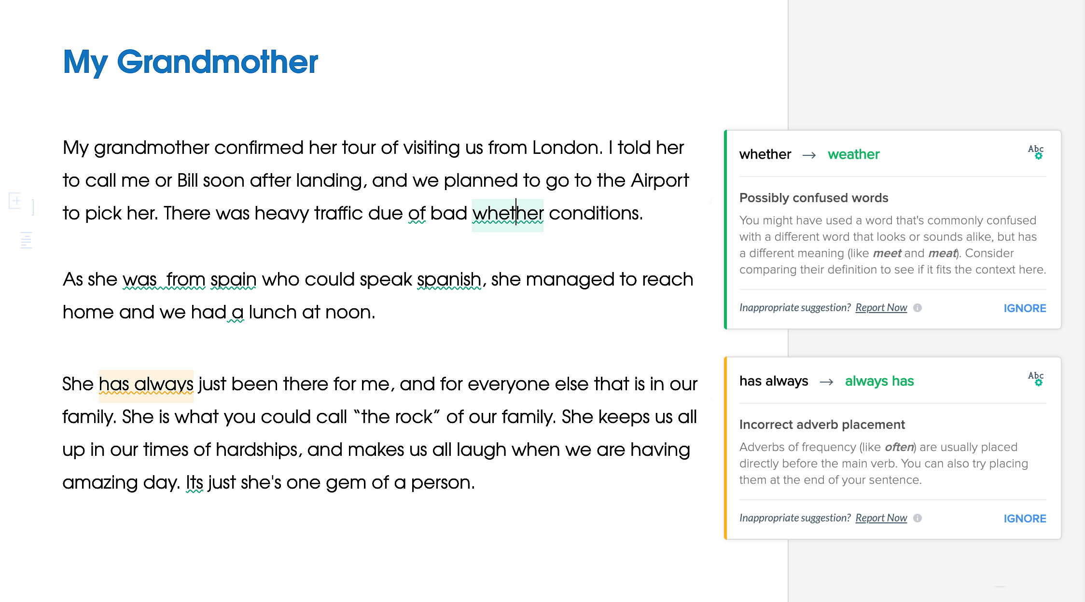The height and width of the screenshot is (602, 1085).
Task: Select the whether to weather replacement
Action: point(853,154)
